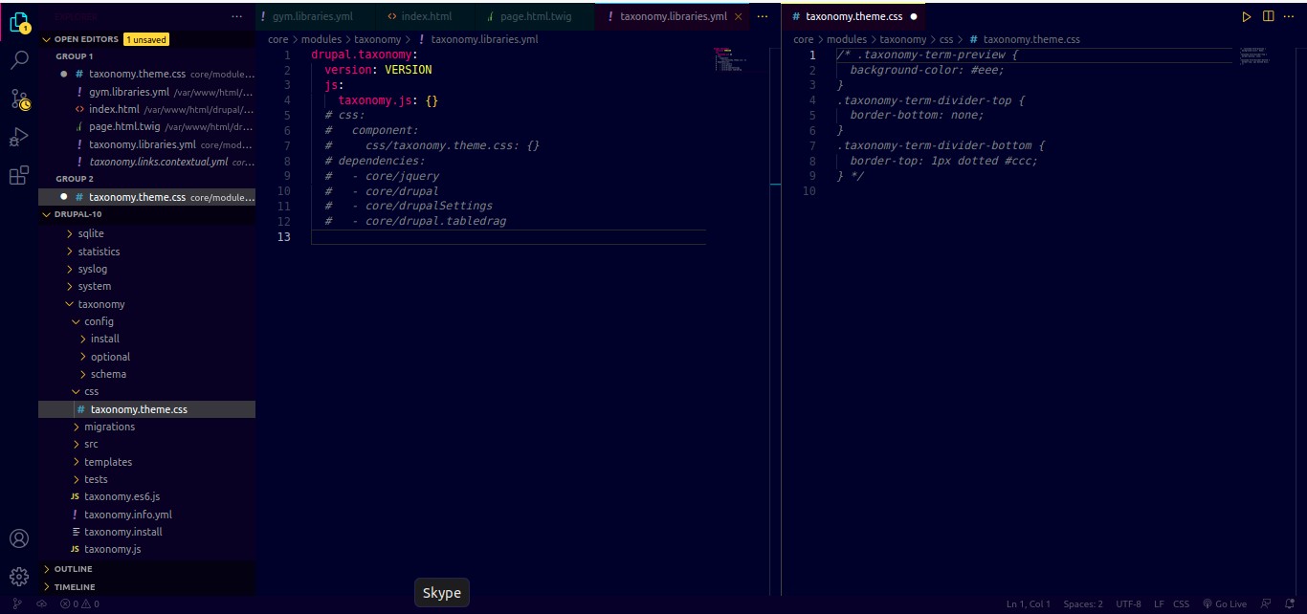
Task: Open more editor actions menu
Action: 1289,16
